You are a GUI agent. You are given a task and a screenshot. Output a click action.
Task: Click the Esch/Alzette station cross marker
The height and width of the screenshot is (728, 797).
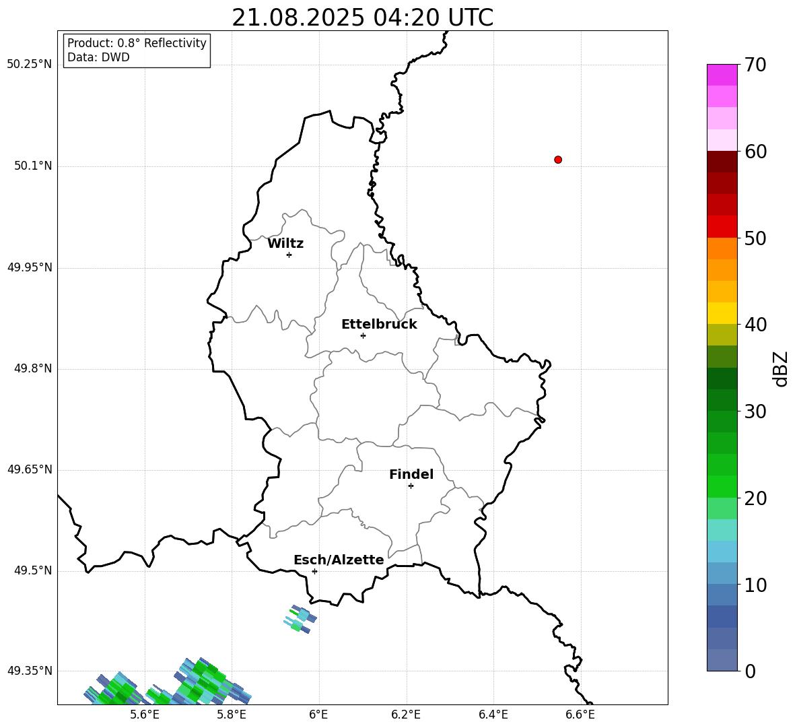click(314, 571)
